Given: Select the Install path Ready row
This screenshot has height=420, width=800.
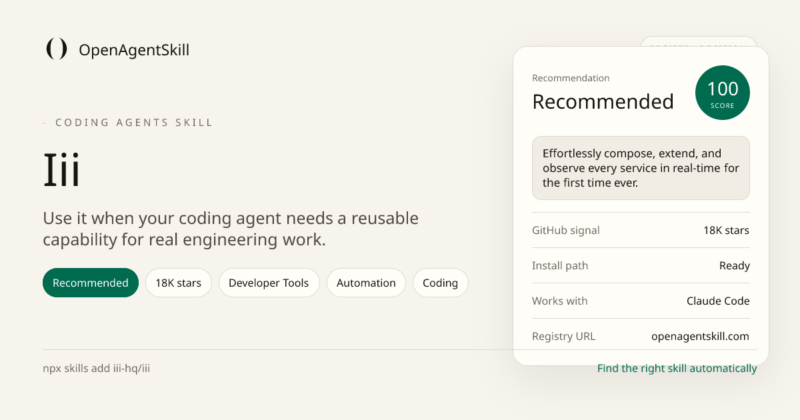Looking at the screenshot, I should click(641, 265).
